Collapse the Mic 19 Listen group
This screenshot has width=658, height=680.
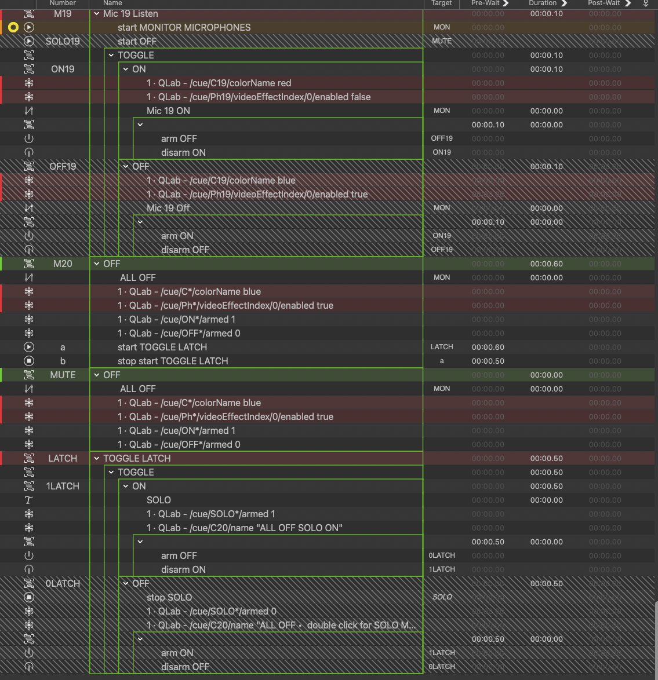point(97,13)
